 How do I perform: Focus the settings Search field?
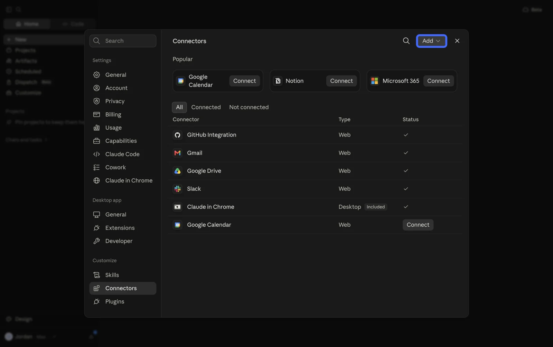tap(123, 41)
